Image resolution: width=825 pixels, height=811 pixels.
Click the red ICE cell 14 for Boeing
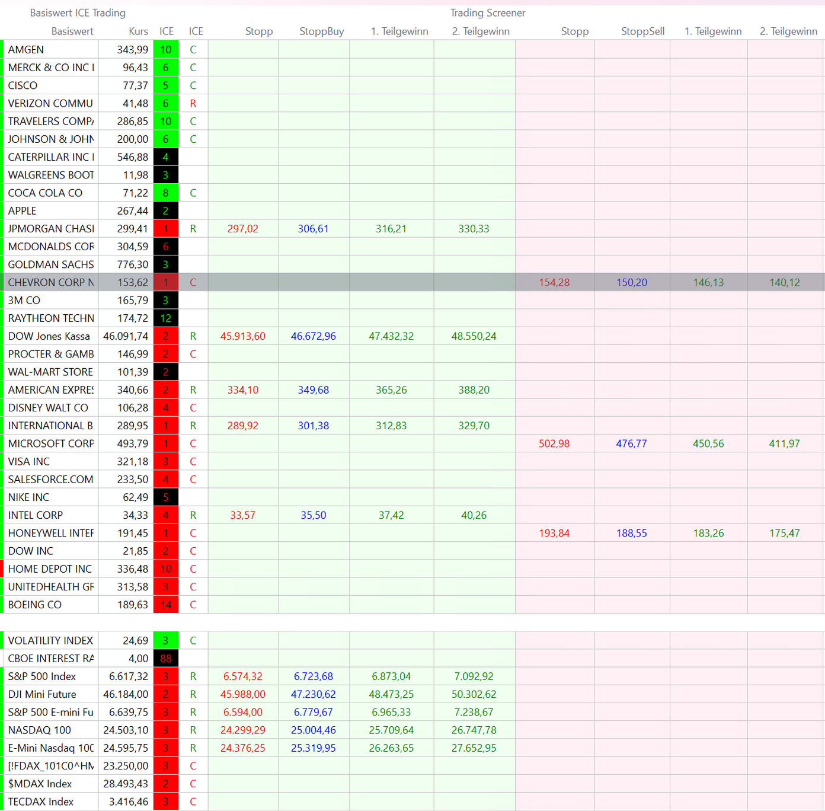(165, 605)
